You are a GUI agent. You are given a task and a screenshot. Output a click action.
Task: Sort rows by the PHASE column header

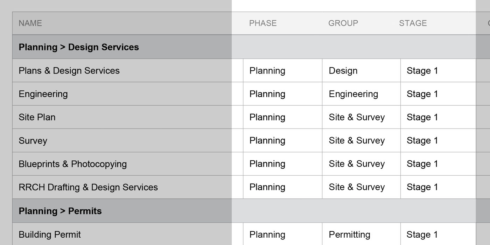[x=263, y=23]
